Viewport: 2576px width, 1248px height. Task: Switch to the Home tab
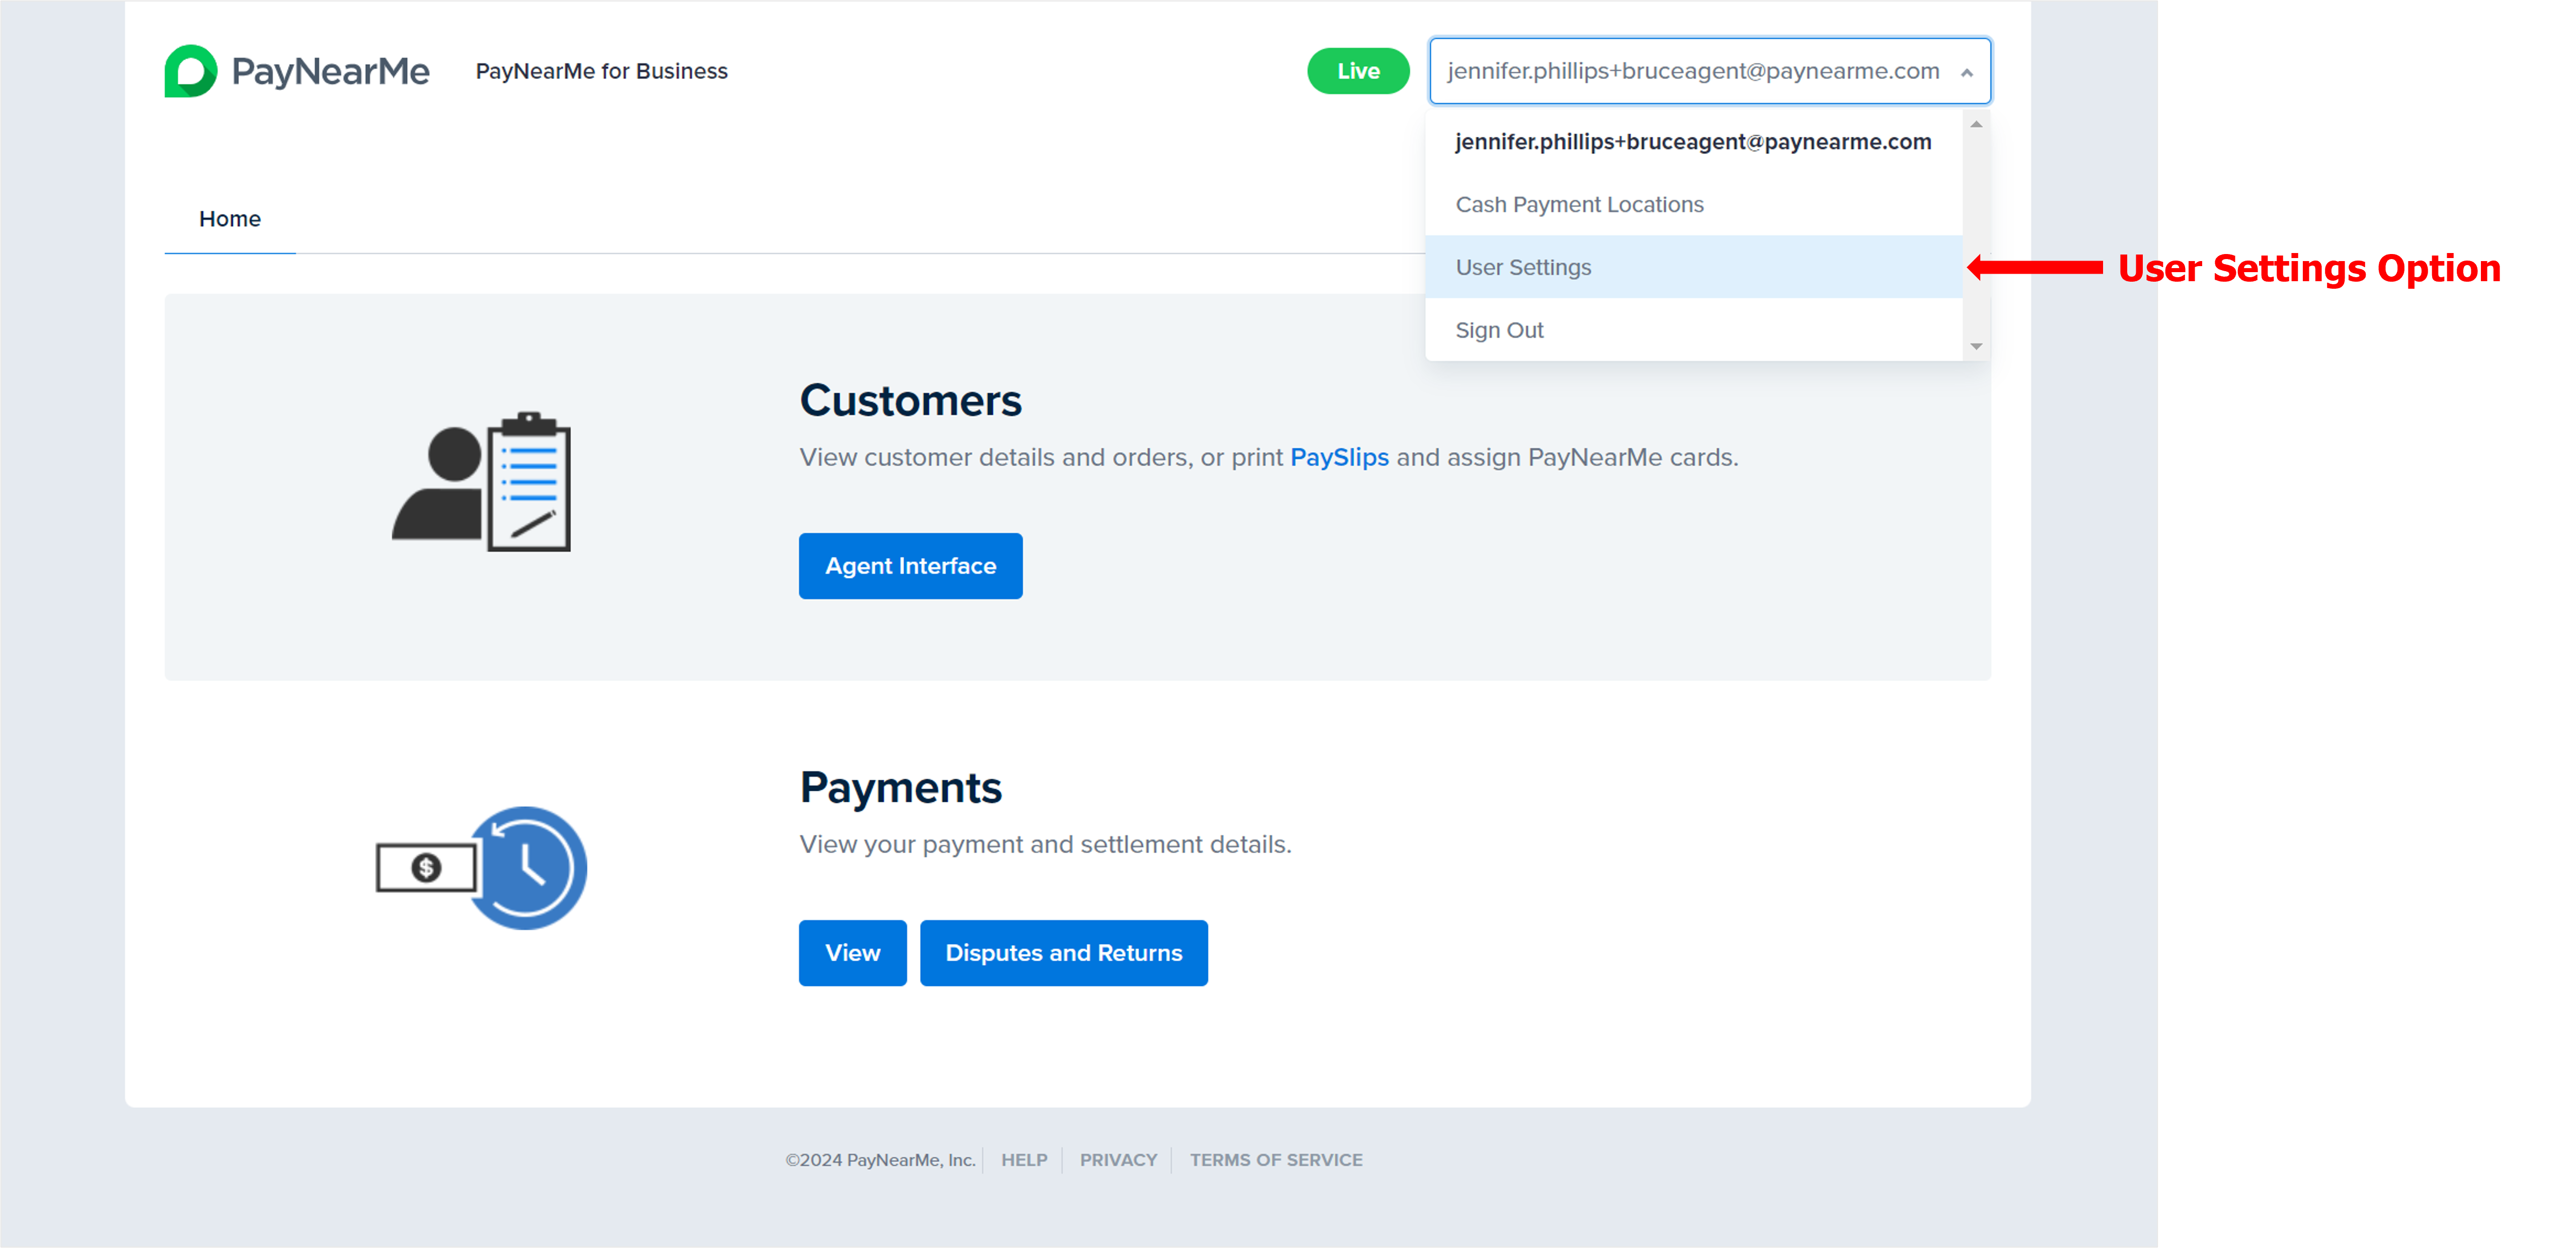(x=230, y=219)
